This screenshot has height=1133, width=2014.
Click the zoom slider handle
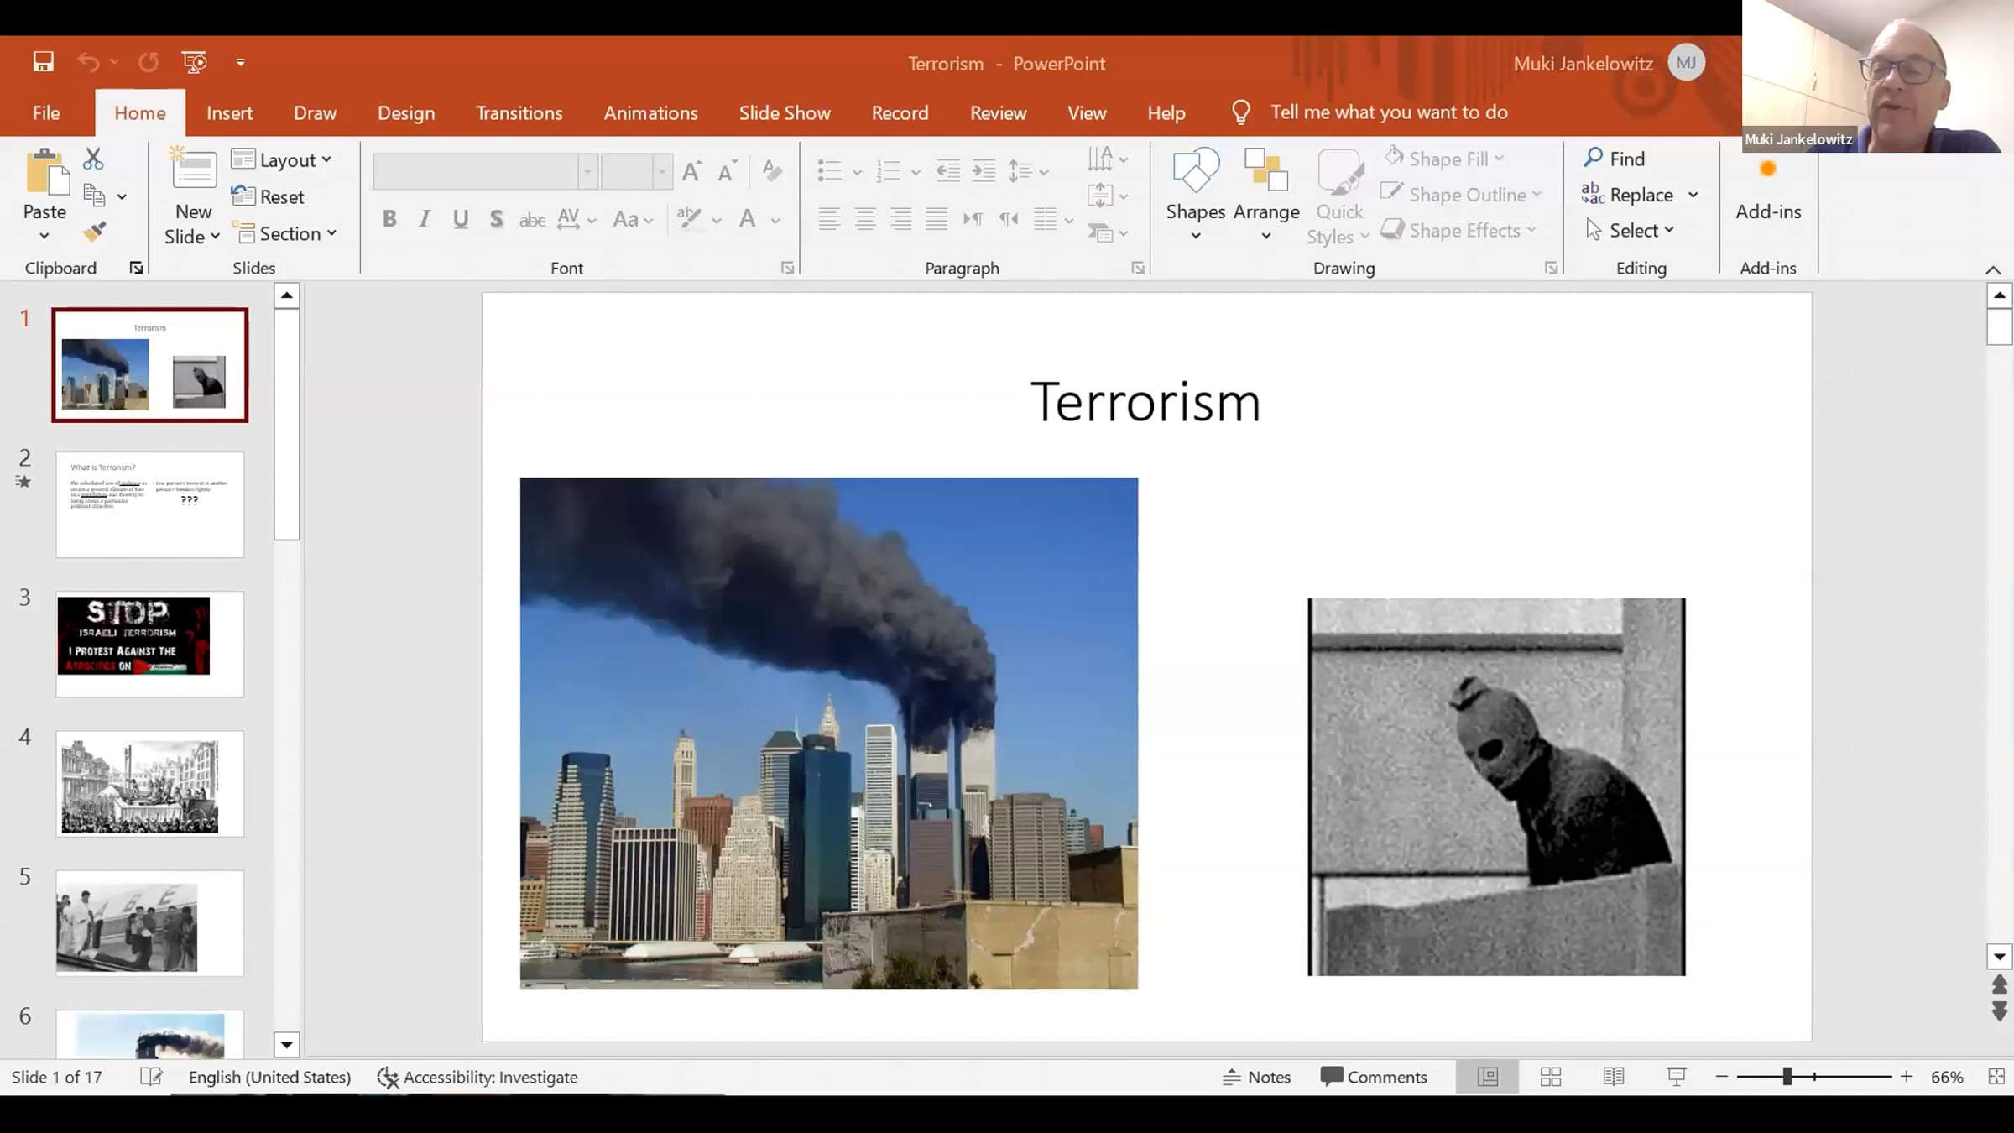click(1787, 1077)
